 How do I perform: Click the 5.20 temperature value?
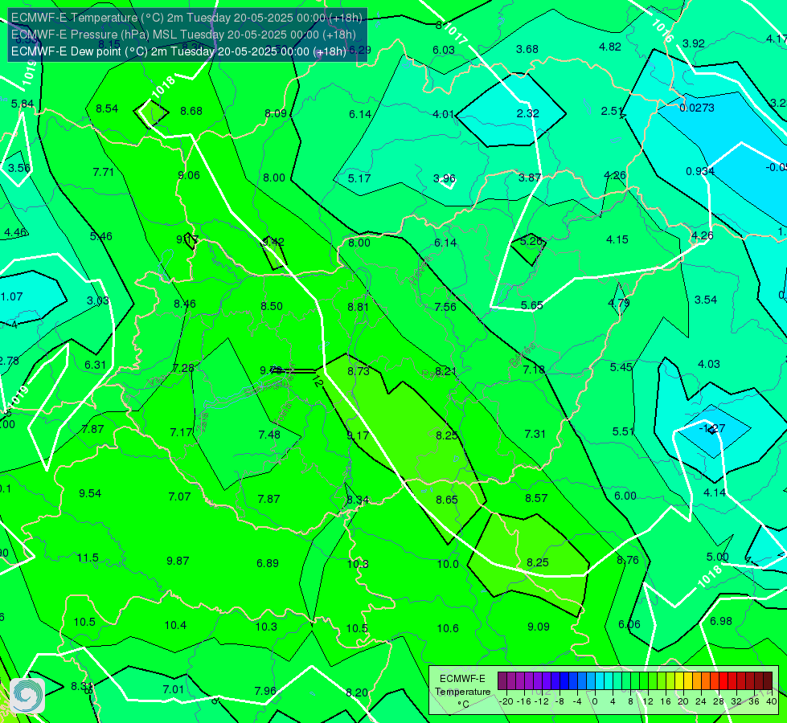click(531, 241)
